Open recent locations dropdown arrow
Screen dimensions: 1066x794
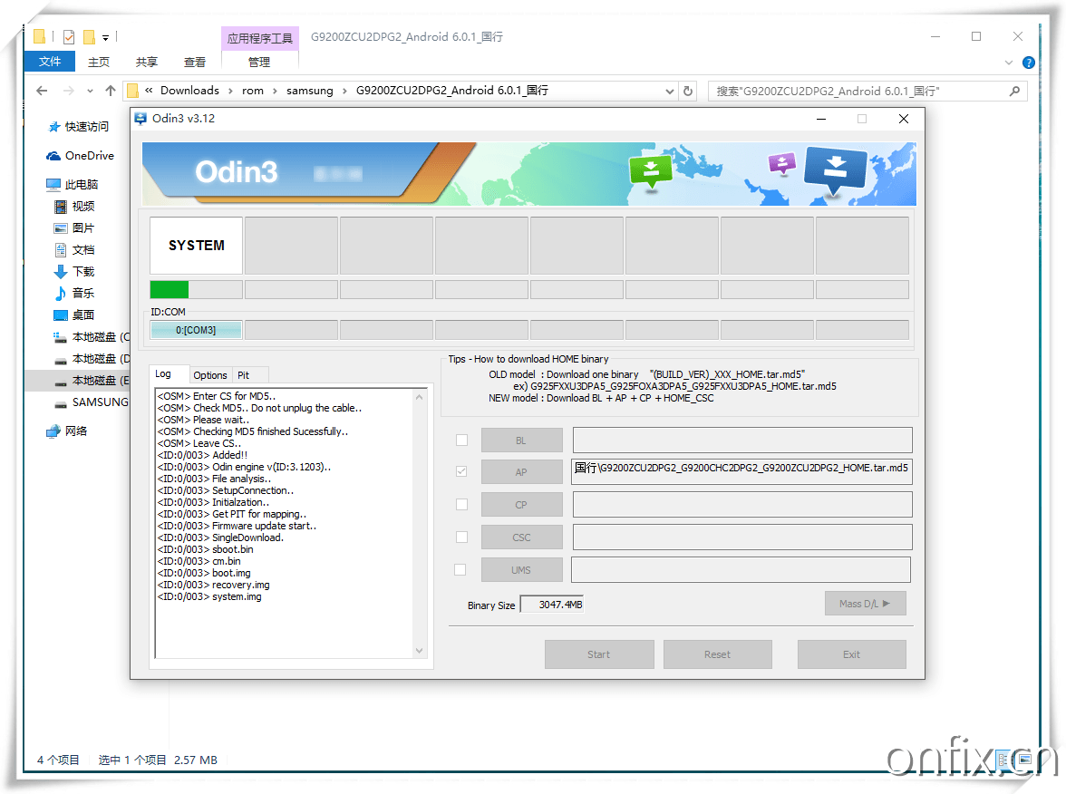coord(90,92)
